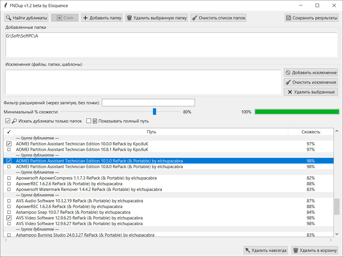This screenshot has width=343, height=257.
Task: Click the Исключения list box
Action: 143,82
